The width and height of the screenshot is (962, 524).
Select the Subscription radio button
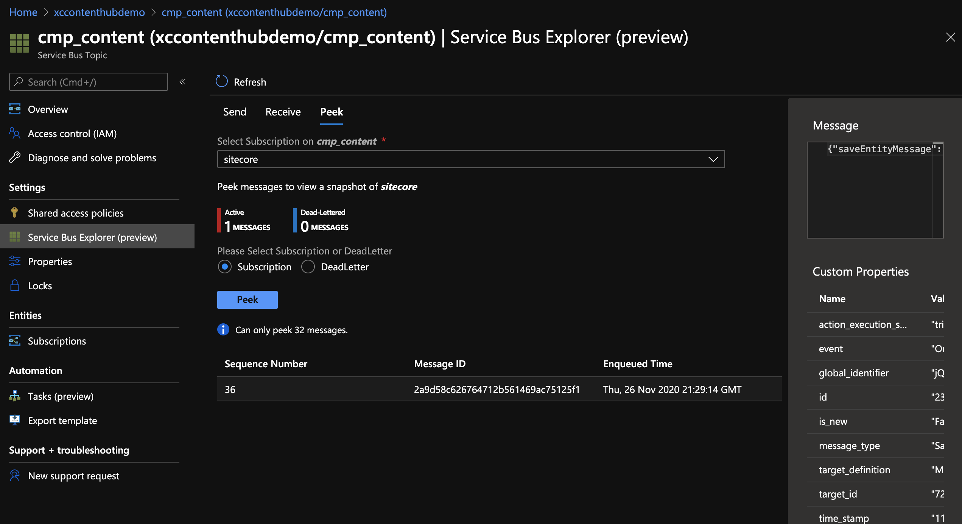pos(225,267)
